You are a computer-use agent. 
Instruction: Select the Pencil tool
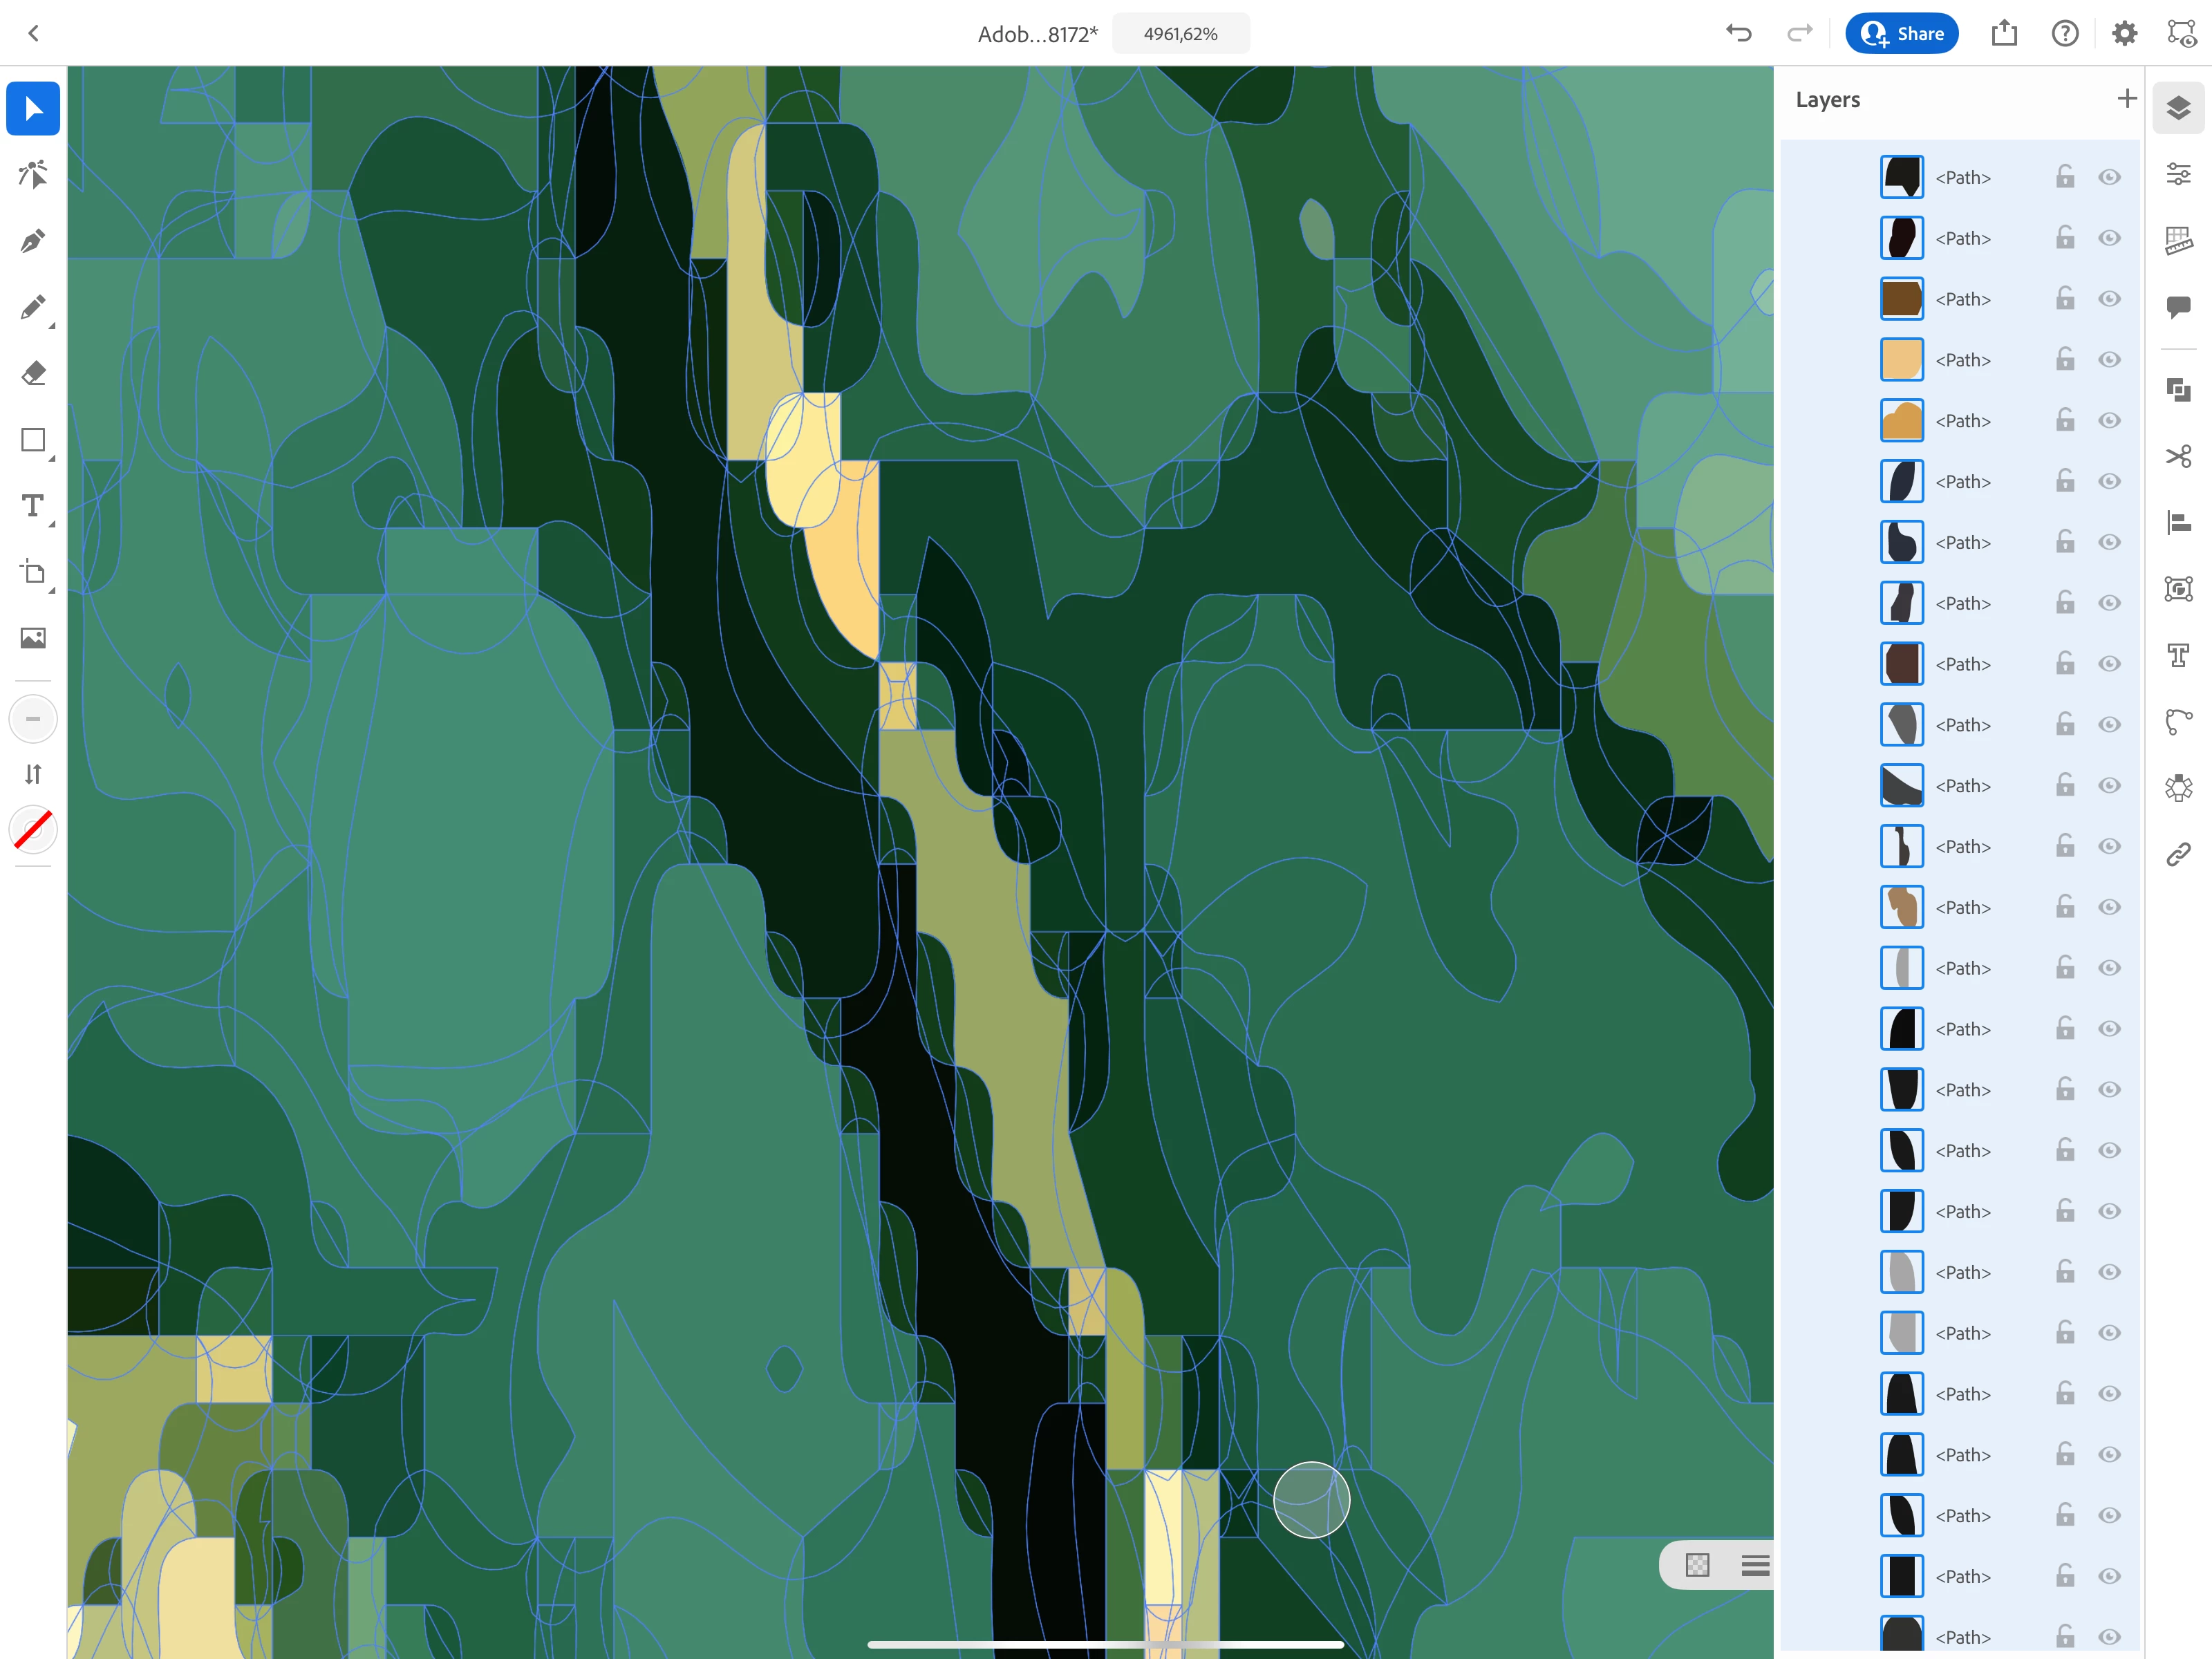point(33,307)
